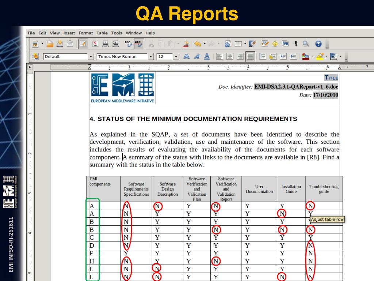Decrease the paragraph indent
374x281 pixels.
283,57
